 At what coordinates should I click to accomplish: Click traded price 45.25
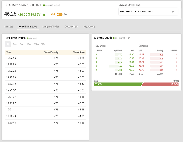tap(81, 110)
